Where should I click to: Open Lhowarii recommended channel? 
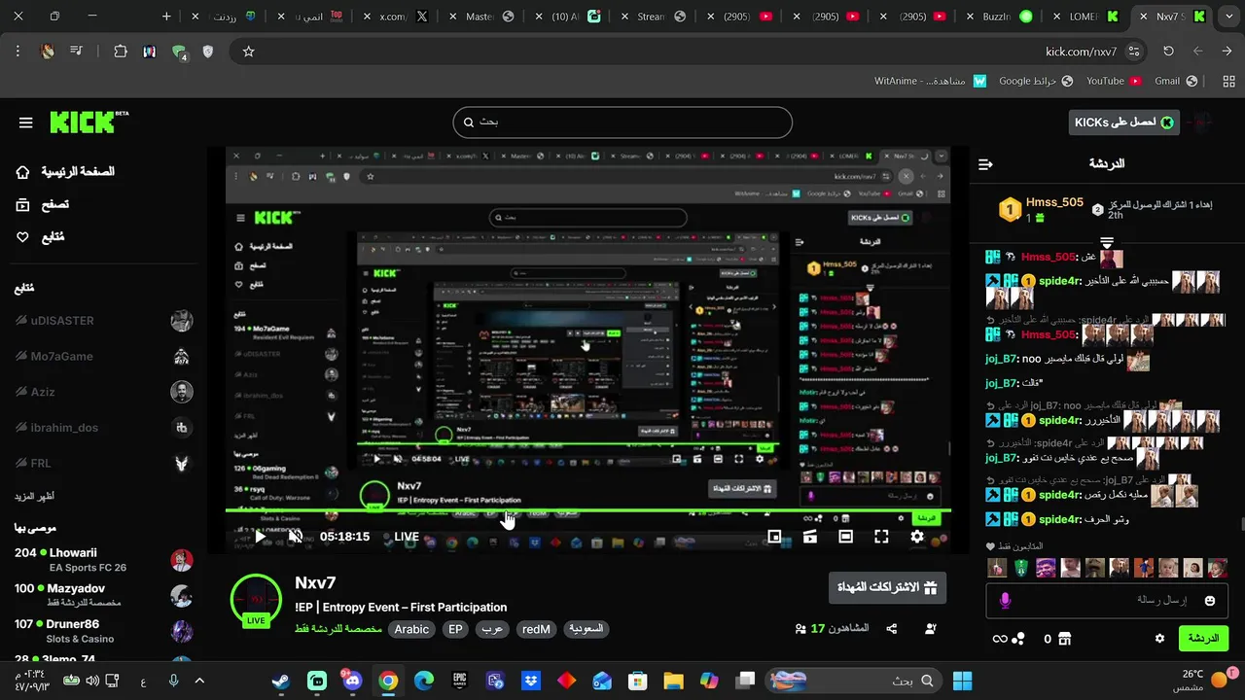click(104, 560)
